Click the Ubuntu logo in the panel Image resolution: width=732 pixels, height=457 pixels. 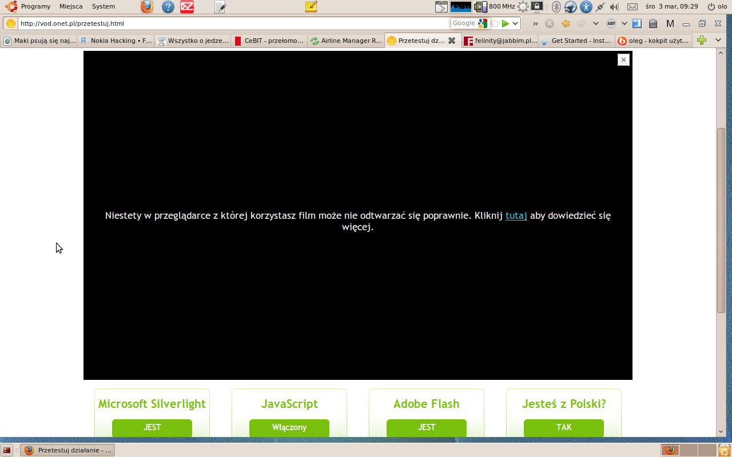[x=11, y=6]
